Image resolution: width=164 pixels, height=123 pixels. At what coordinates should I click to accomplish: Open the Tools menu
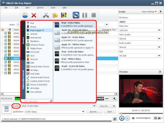point(53,8)
